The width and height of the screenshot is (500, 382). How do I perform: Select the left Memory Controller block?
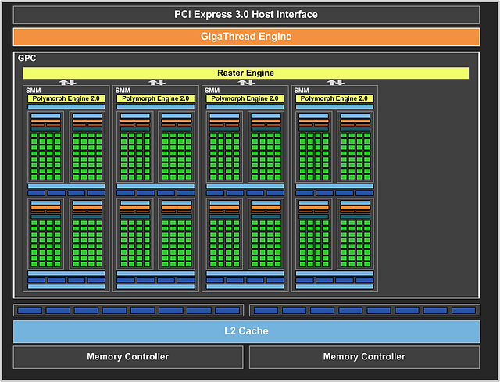128,357
